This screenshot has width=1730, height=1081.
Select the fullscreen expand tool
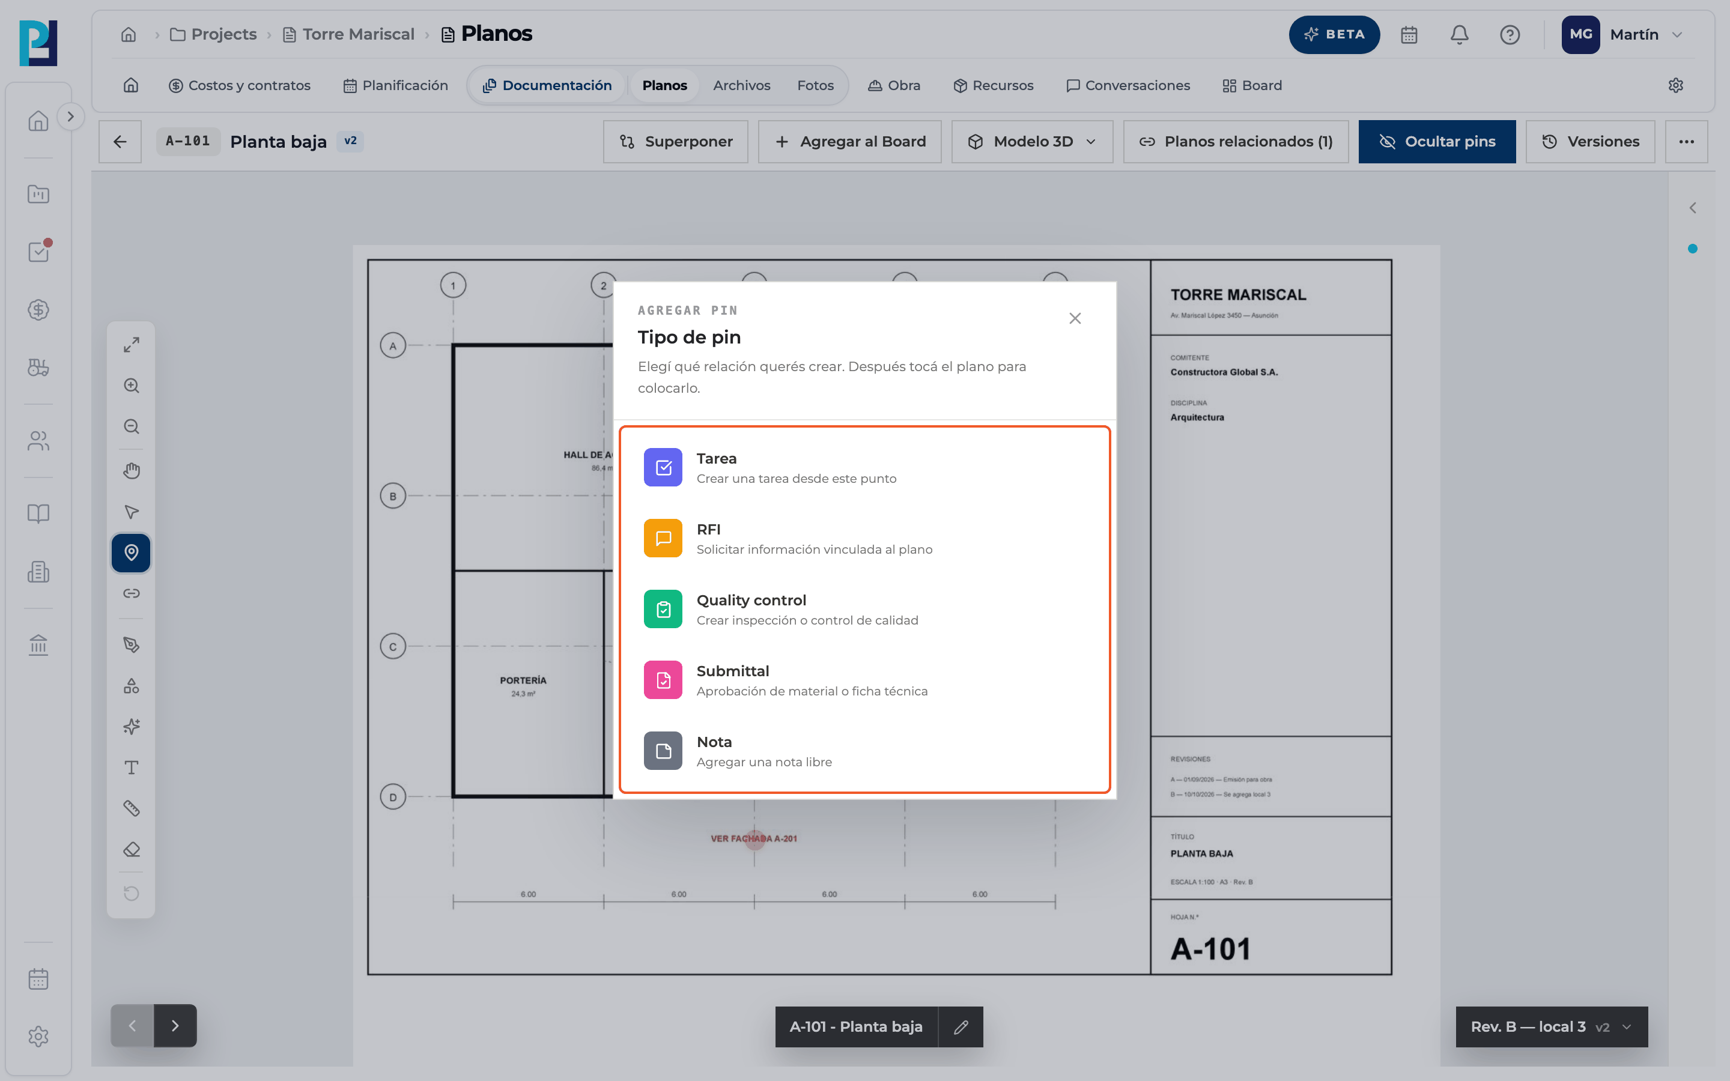pyautogui.click(x=131, y=345)
